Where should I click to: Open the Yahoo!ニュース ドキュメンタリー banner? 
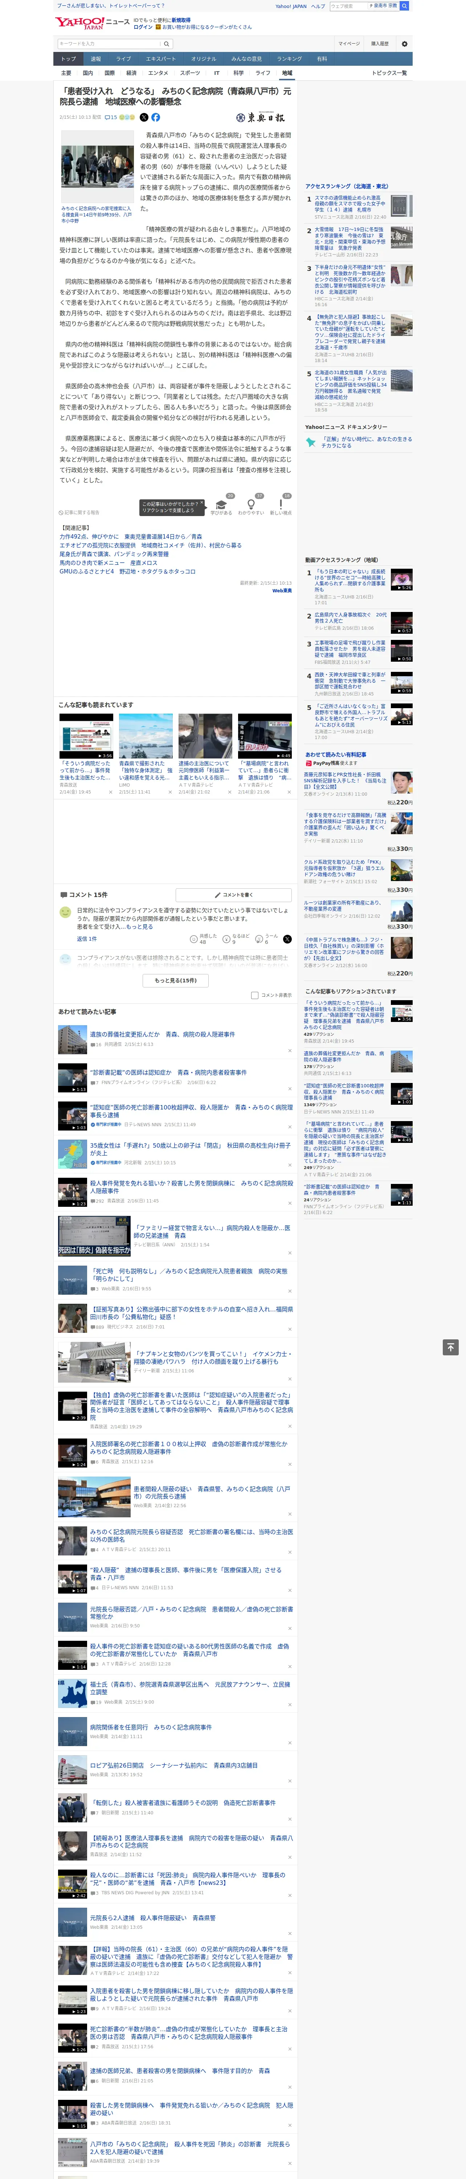[x=359, y=442]
